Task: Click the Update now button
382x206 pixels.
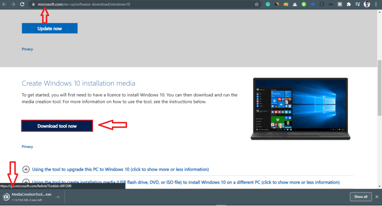Action: point(50,28)
